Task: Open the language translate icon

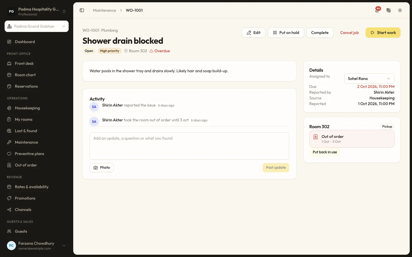Action: coord(389,10)
